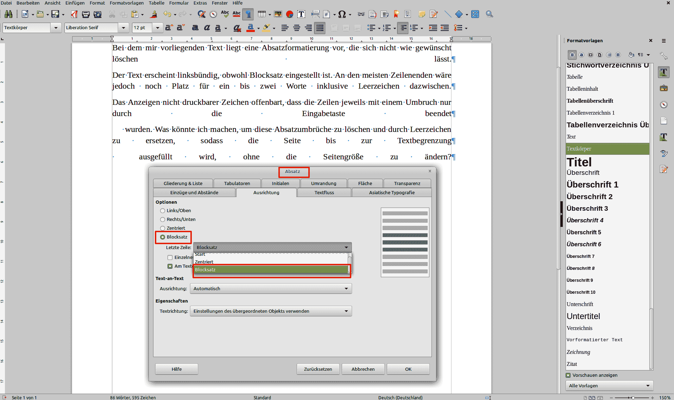This screenshot has height=400, width=674.
Task: Open the Find and Replace binoculars icon
Action: pos(8,14)
